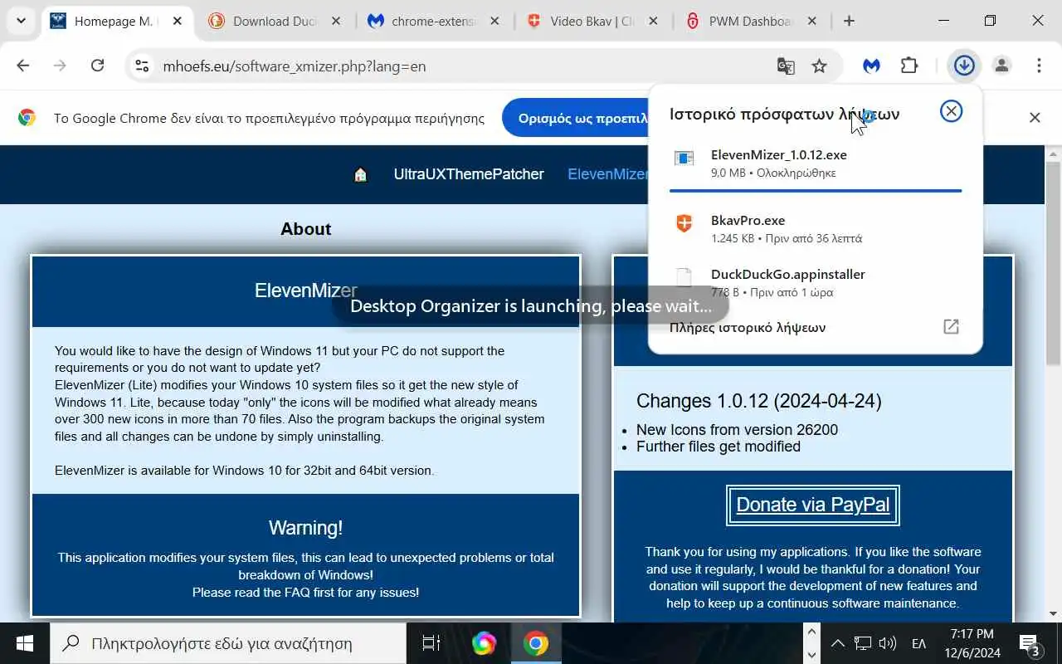Viewport: 1062px width, 664px height.
Task: Click the BkavPro shield file icon
Action: pos(684,223)
